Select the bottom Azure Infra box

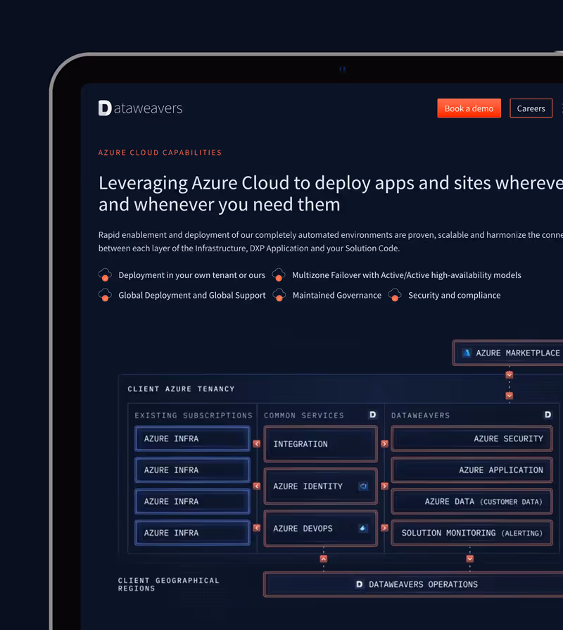tap(192, 533)
